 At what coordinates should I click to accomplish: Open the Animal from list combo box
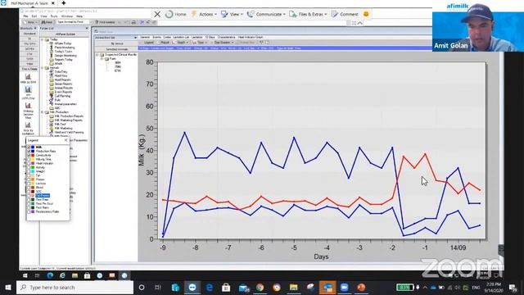coord(115,38)
